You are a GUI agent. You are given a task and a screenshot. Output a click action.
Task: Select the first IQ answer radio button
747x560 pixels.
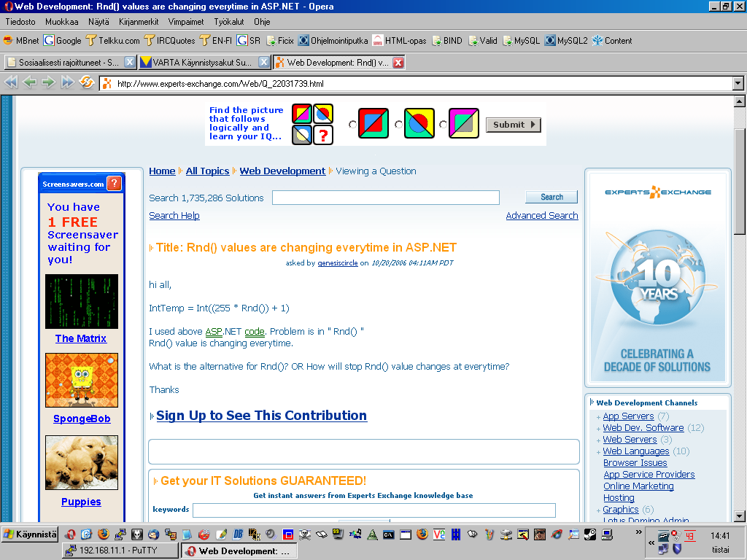[353, 125]
